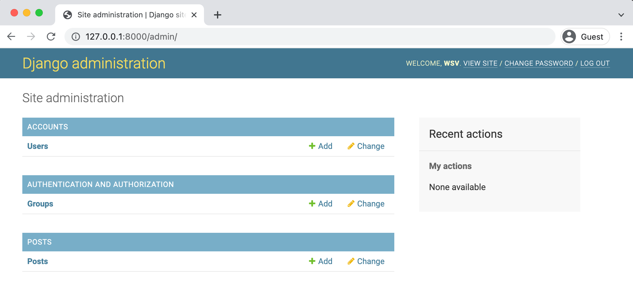Close the Site administration tab
The height and width of the screenshot is (304, 633).
tap(194, 15)
